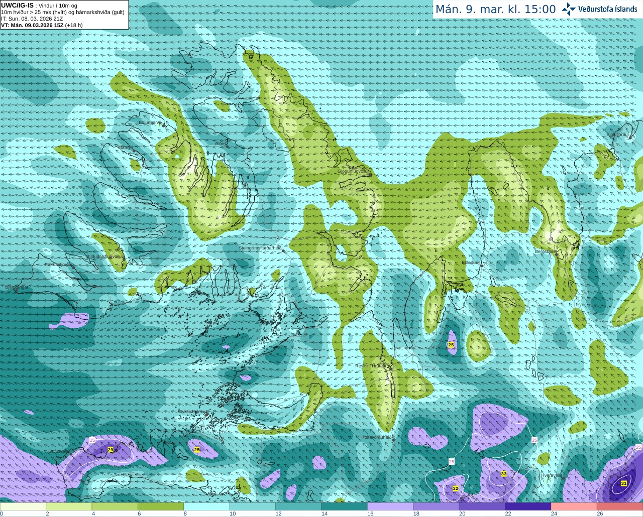This screenshot has width=643, height=517.
Task: Click the Stykkishólmur place label
Action: coord(192,412)
